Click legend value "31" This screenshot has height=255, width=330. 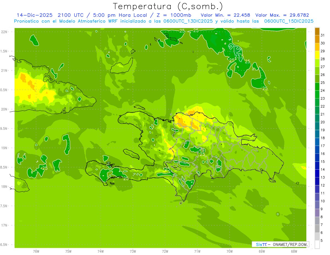coord(323,35)
